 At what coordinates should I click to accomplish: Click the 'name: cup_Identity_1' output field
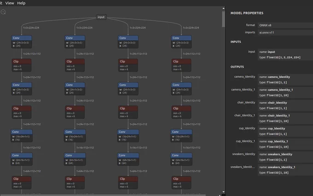click(x=285, y=142)
